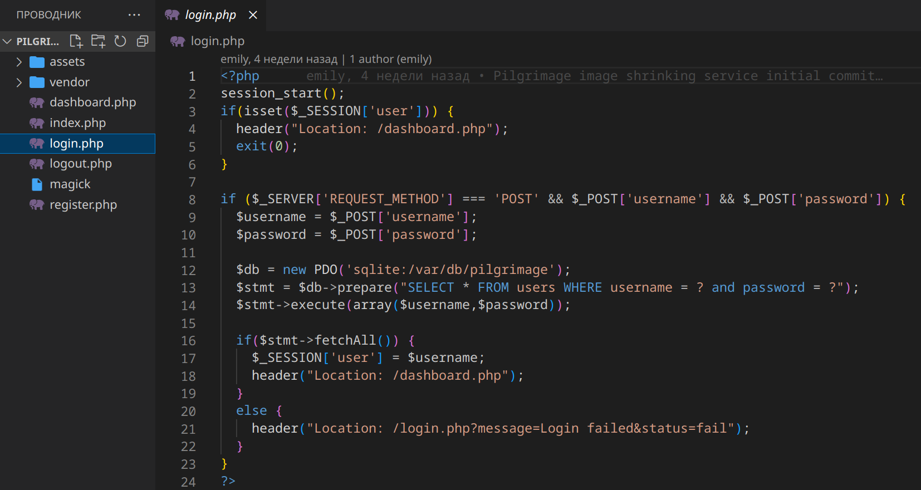Click the PHP icon in breadcrumb bar
This screenshot has width=921, height=490.
coord(178,41)
